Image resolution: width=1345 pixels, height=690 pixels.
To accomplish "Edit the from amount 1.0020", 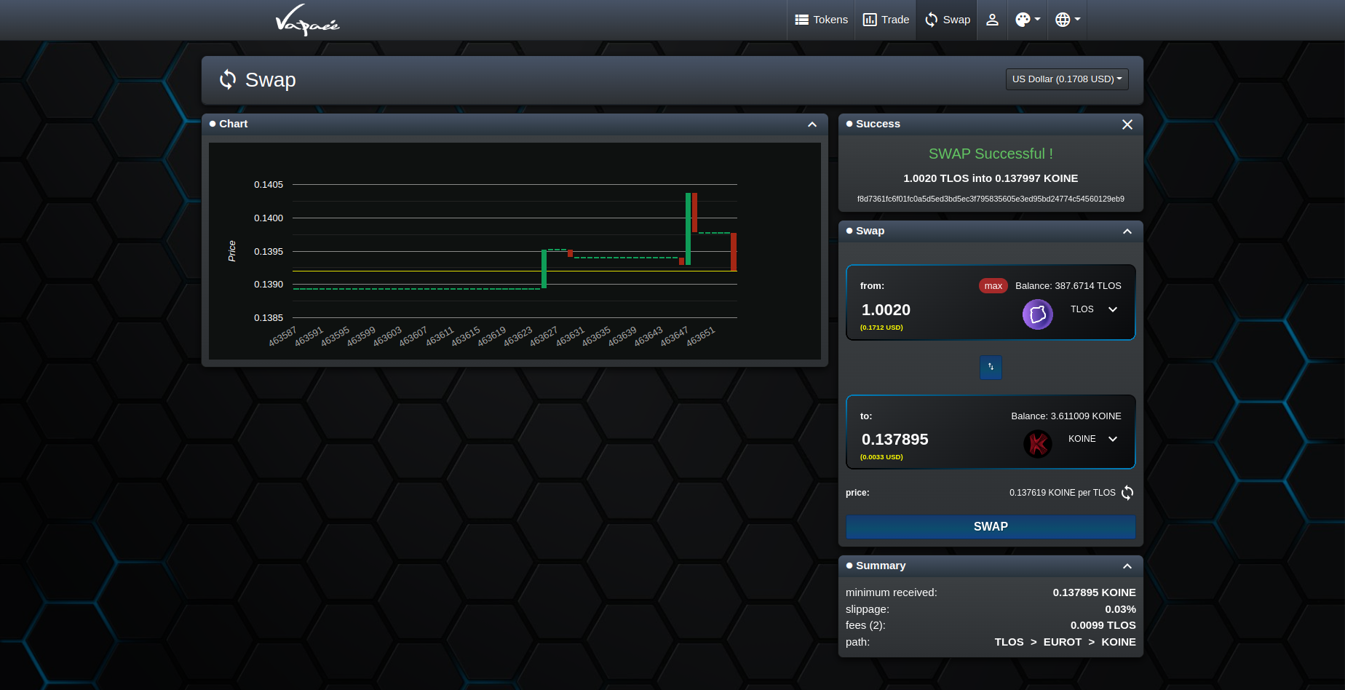I will pyautogui.click(x=886, y=310).
